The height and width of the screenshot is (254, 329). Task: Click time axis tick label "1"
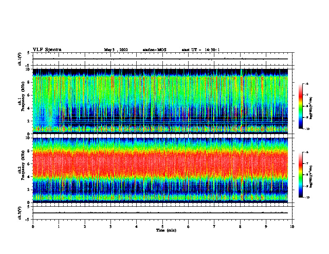tap(59, 227)
